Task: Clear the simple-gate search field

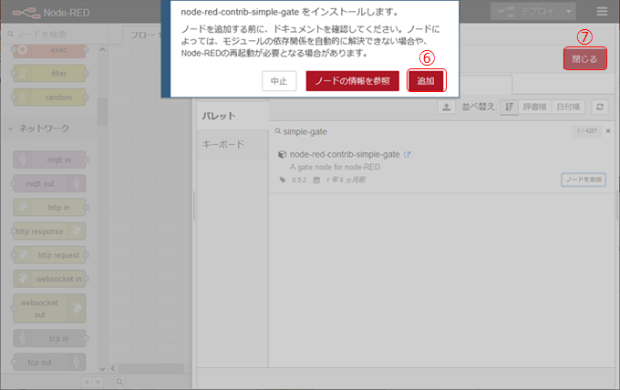Action: click(608, 131)
